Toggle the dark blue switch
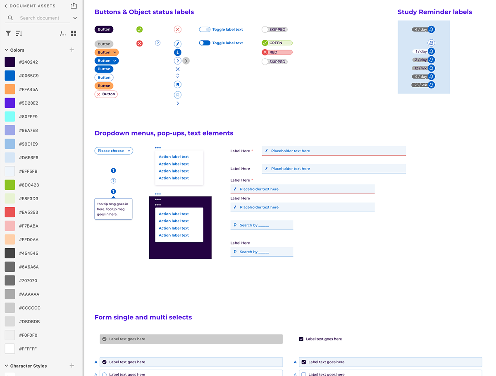Screen dimensions: 496x376 [x=205, y=43]
